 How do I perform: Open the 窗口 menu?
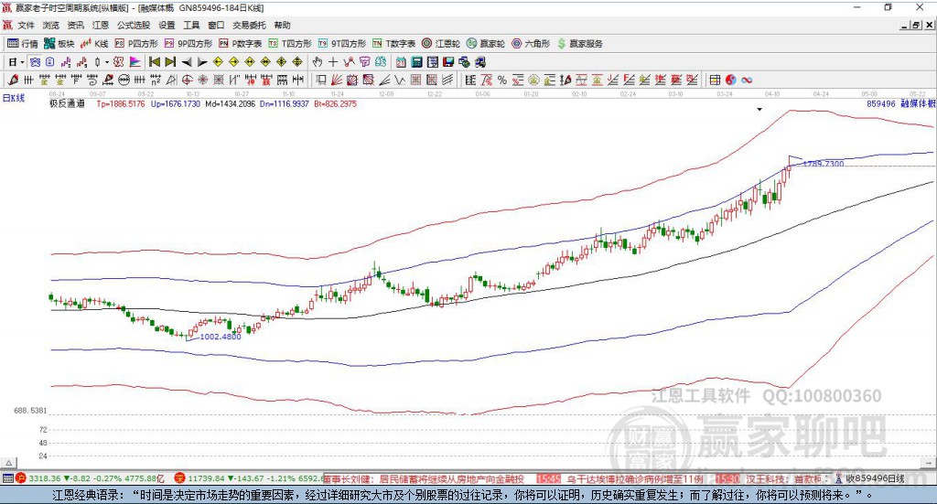pyautogui.click(x=216, y=25)
